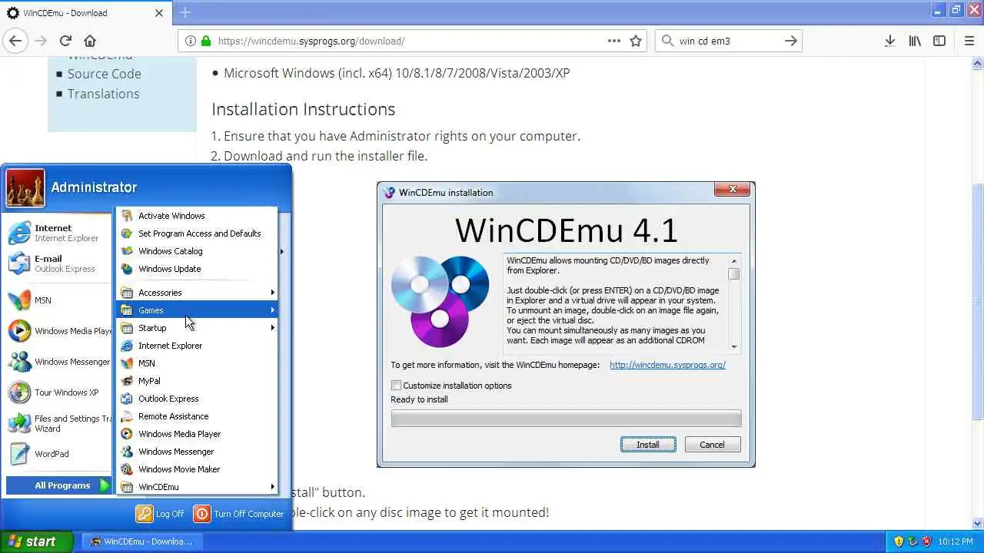Click the browser page vertical scrollbar

[x=978, y=293]
